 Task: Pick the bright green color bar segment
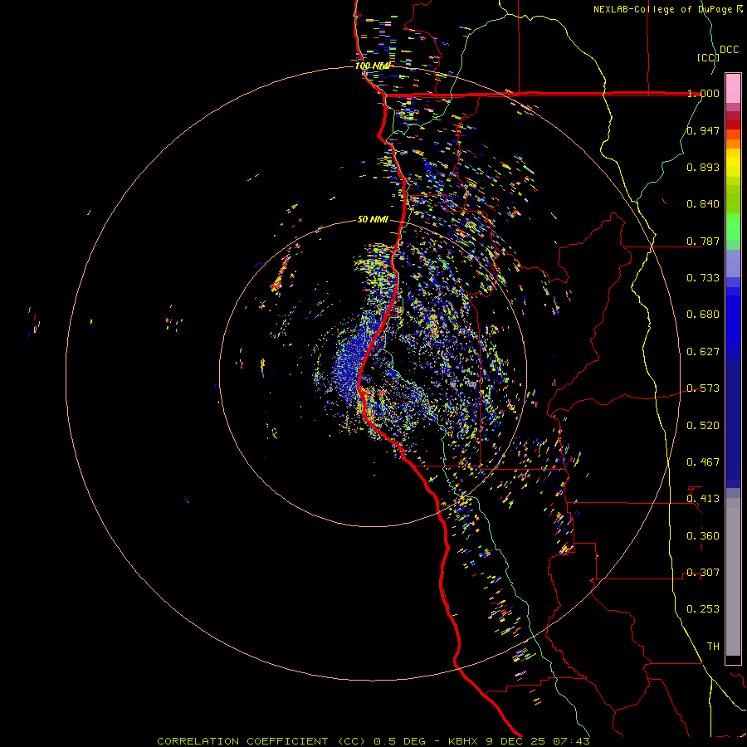tap(733, 226)
